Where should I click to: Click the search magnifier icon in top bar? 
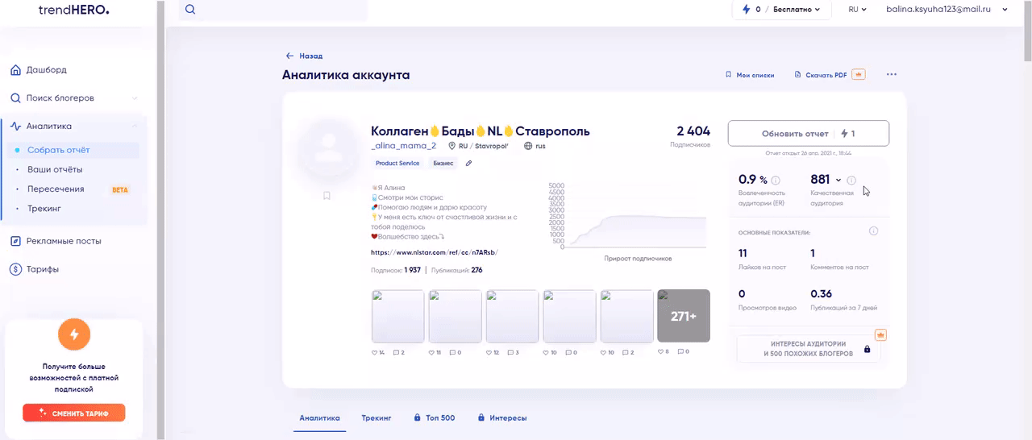coord(190,10)
